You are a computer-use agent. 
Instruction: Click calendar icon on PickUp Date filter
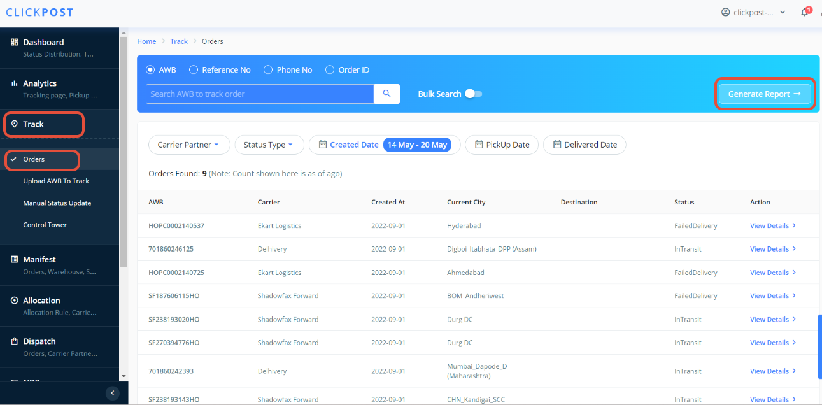click(479, 145)
